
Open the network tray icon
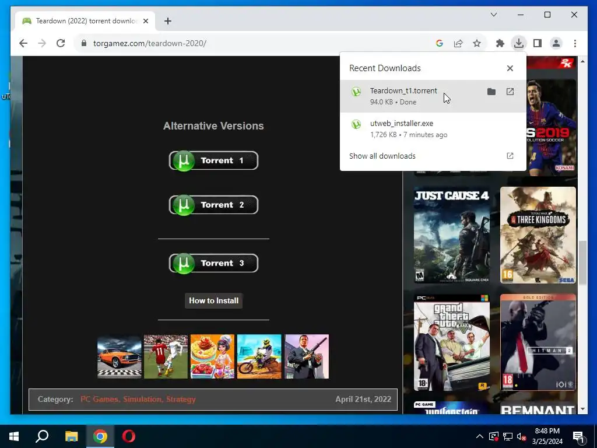[508, 436]
